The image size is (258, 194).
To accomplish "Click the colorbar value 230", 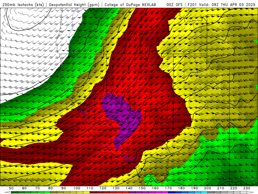I will coord(247,188).
